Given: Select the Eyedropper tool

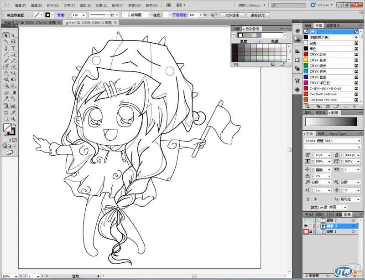Looking at the screenshot, I should 6,98.
